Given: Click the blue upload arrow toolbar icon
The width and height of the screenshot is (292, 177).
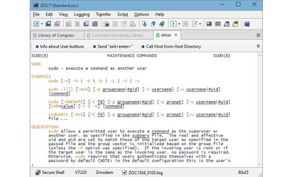Looking at the screenshot, I should point(153,24).
